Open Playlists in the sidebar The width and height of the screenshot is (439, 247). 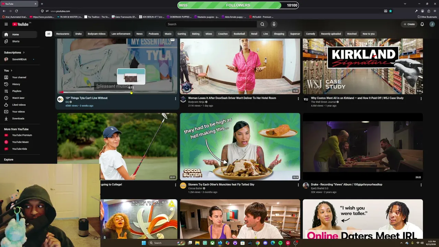coord(20,91)
